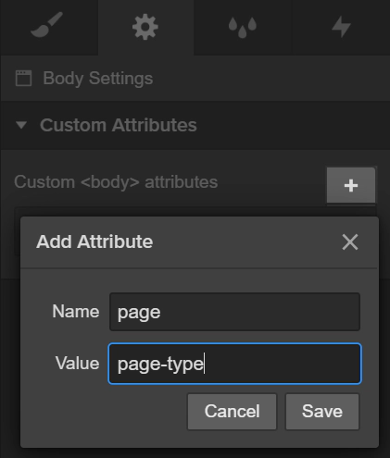Click the Name label
The height and width of the screenshot is (458, 390).
pos(76,312)
